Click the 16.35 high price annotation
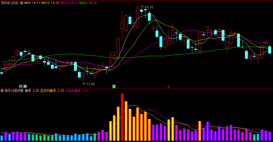 pyautogui.click(x=149, y=7)
